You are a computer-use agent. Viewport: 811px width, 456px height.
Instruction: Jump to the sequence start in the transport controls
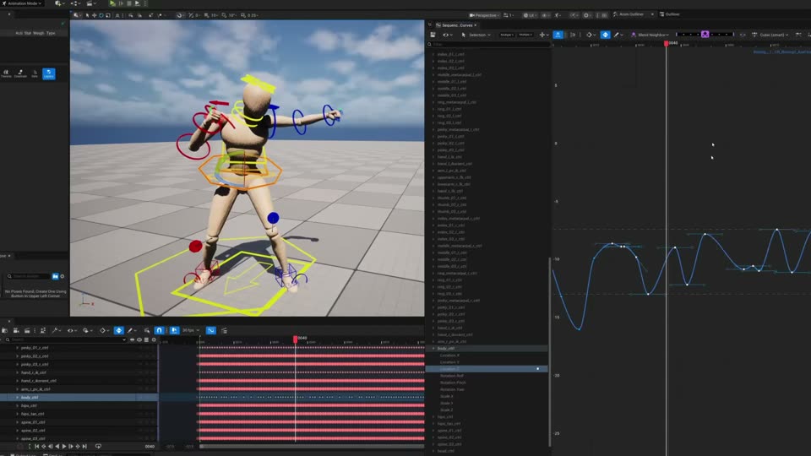[36, 446]
